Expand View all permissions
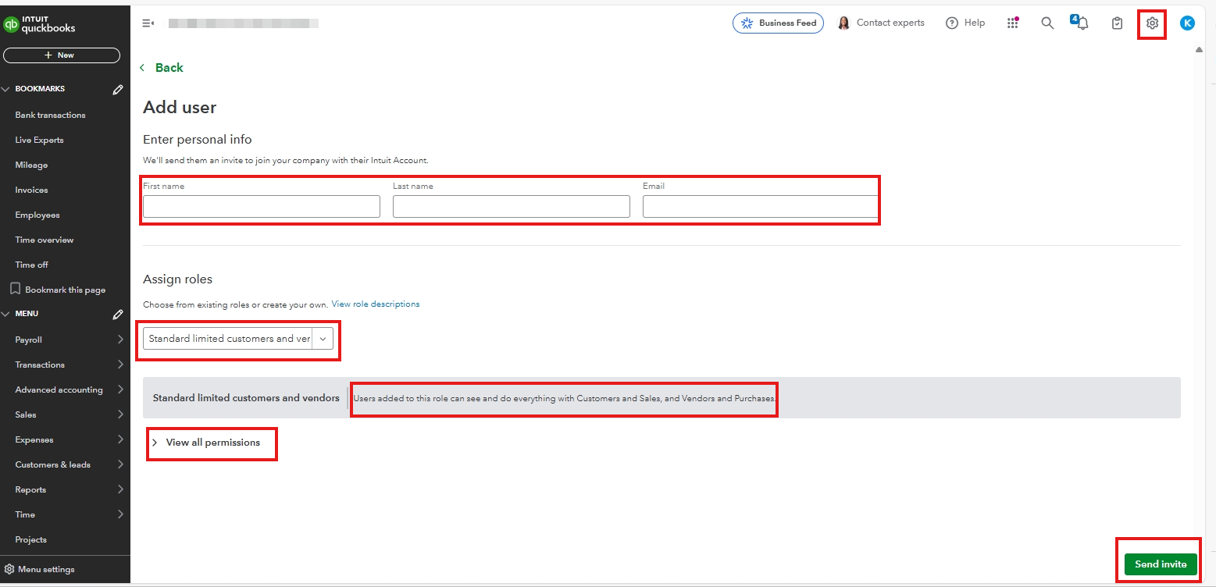Screen dimensions: 1216x587 212,443
